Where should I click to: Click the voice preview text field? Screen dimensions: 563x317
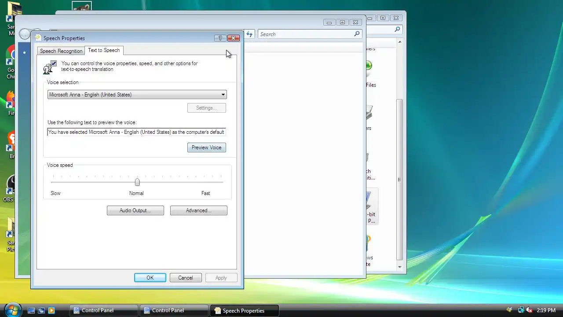tap(136, 132)
